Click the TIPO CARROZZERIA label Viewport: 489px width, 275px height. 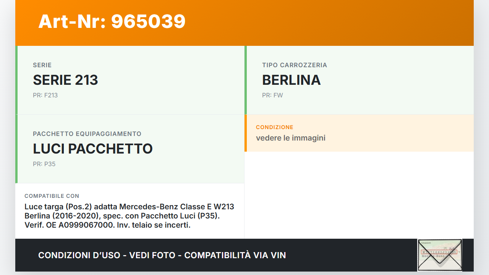click(x=295, y=65)
